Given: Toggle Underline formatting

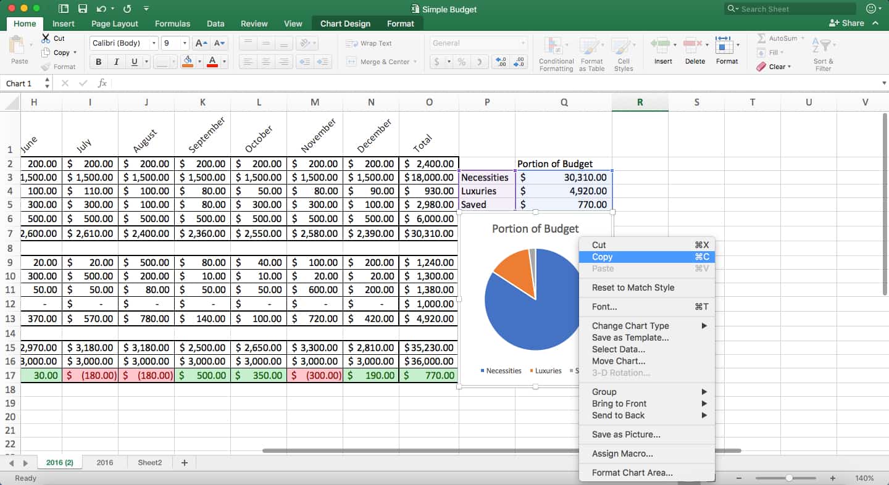Looking at the screenshot, I should click(x=134, y=62).
